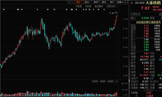Click the 7.15 high price label
162x97 pixels.
[x=112, y=13]
